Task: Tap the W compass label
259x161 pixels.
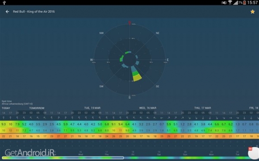Action: point(92,60)
